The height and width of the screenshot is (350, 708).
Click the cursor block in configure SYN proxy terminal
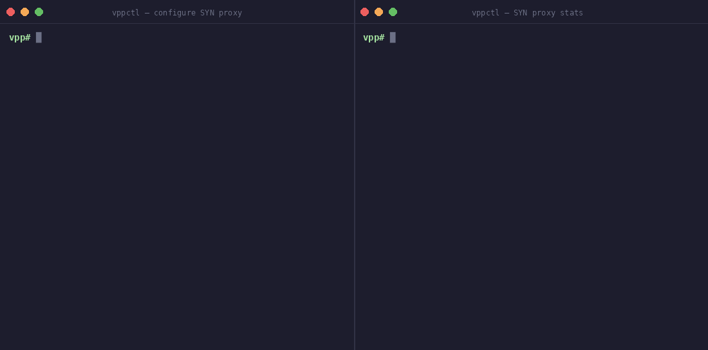(x=39, y=37)
